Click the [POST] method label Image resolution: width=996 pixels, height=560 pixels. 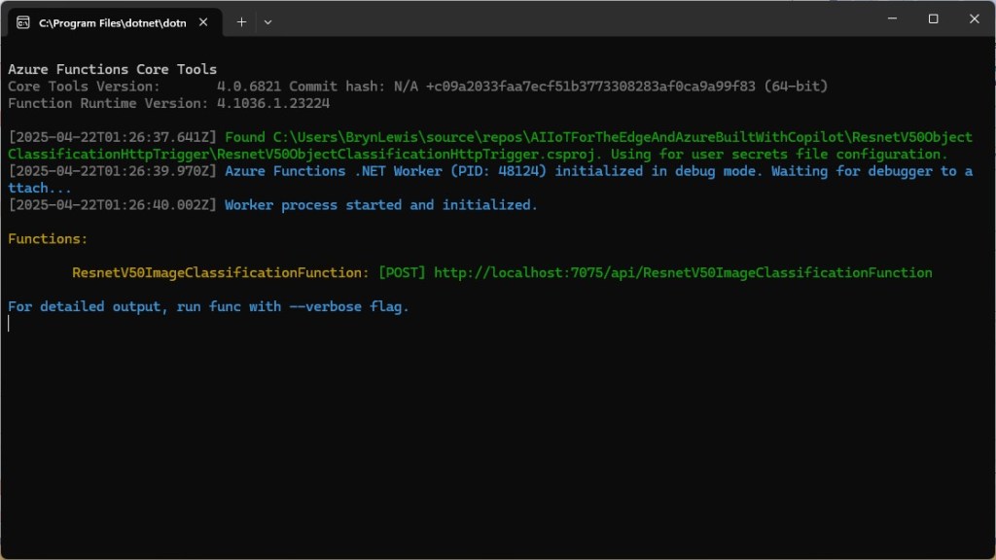(x=402, y=273)
